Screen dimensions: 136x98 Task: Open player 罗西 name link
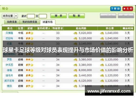[x=9, y=60]
